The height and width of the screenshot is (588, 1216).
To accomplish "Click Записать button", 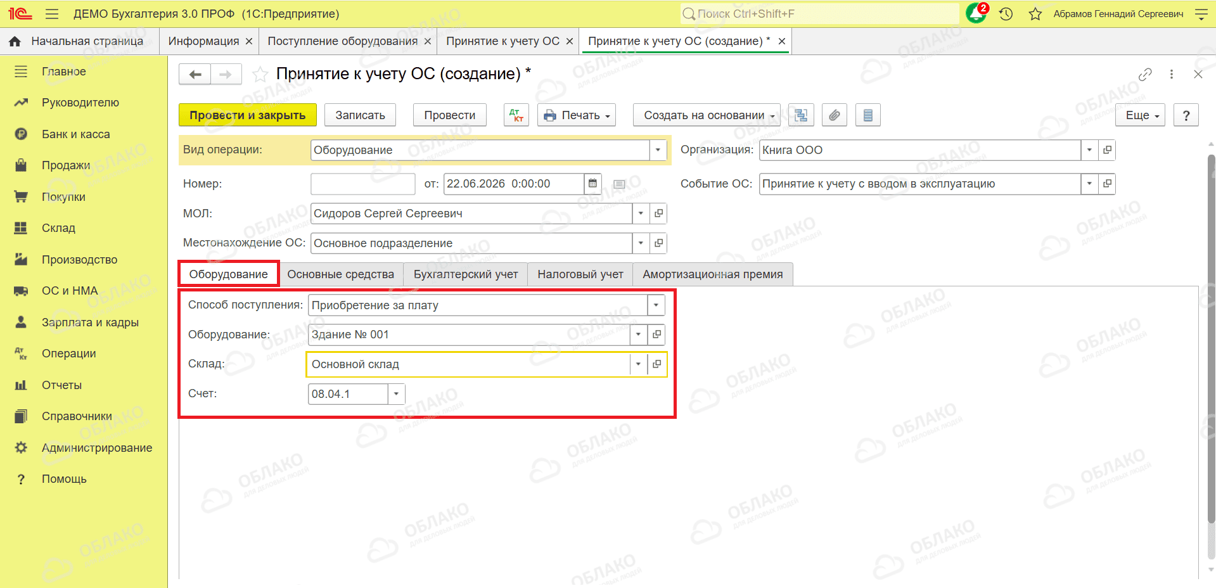I will point(361,115).
